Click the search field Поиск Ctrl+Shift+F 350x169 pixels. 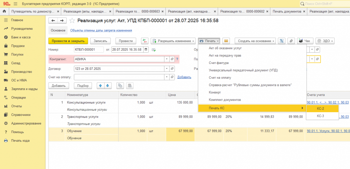325,4
